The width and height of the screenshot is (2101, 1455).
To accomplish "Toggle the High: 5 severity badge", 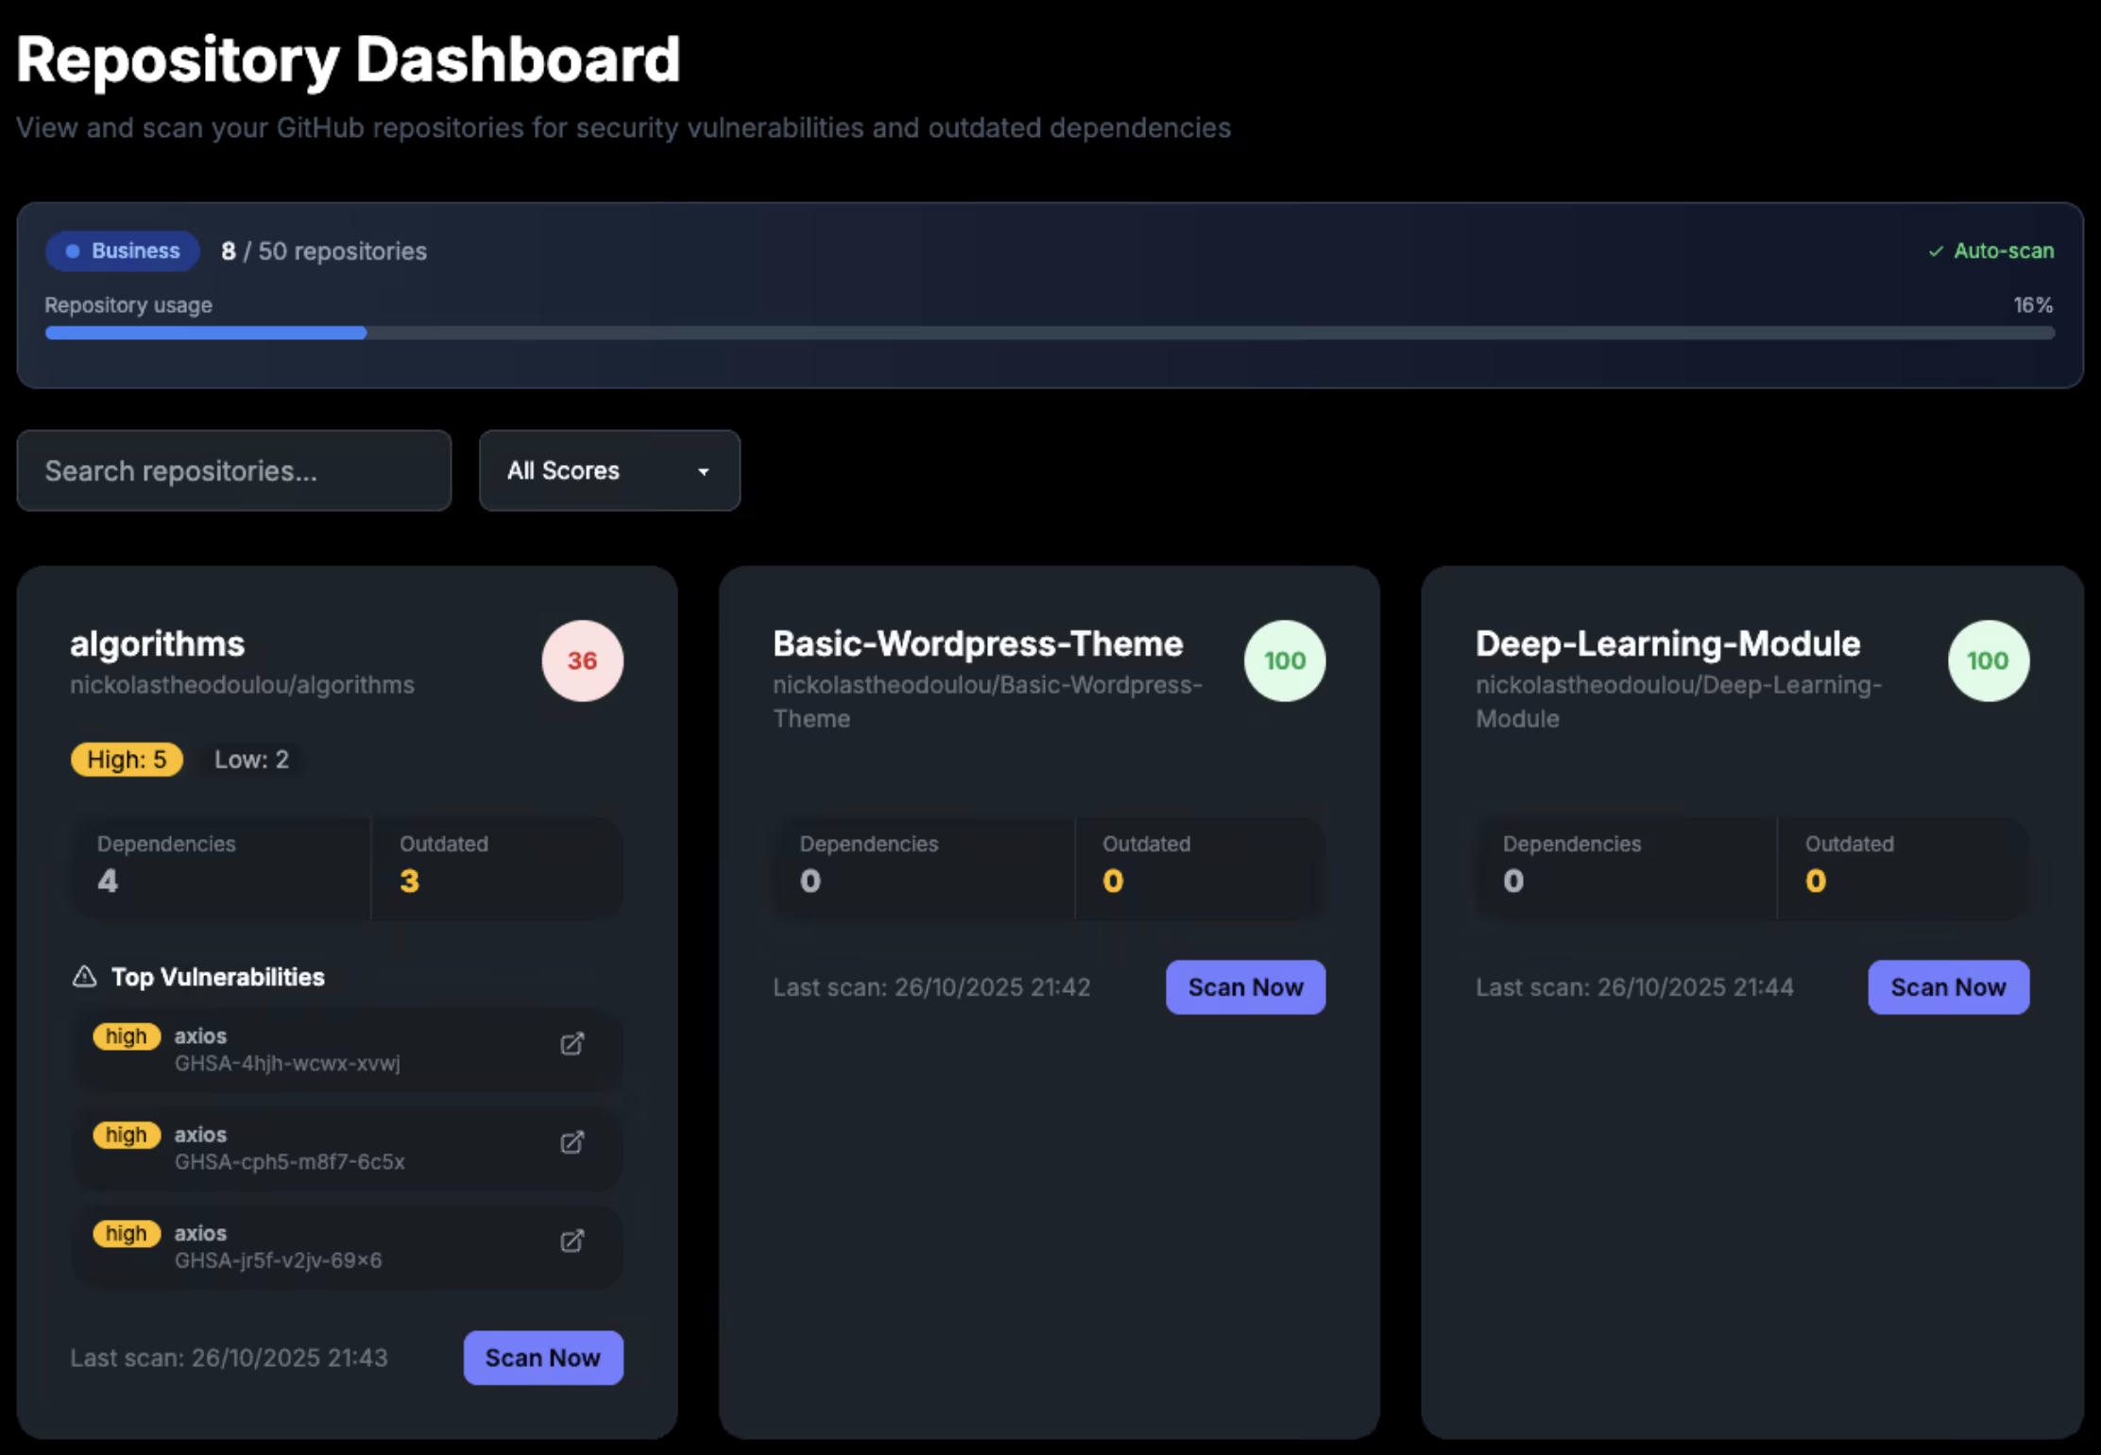I will coord(127,759).
